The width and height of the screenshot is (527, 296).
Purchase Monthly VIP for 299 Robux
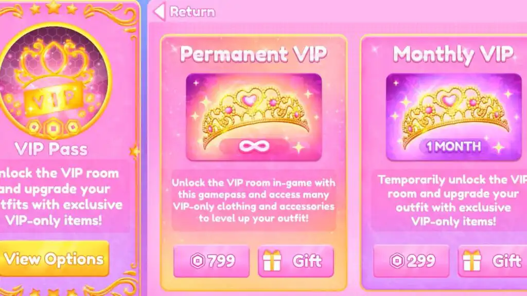(411, 261)
